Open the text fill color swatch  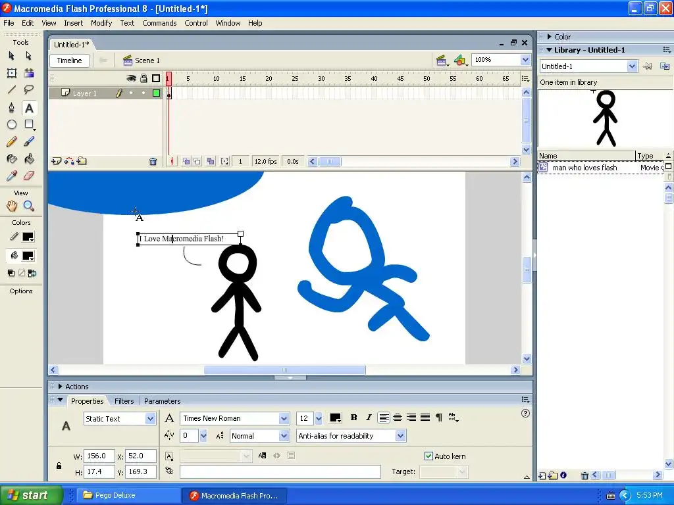[335, 418]
